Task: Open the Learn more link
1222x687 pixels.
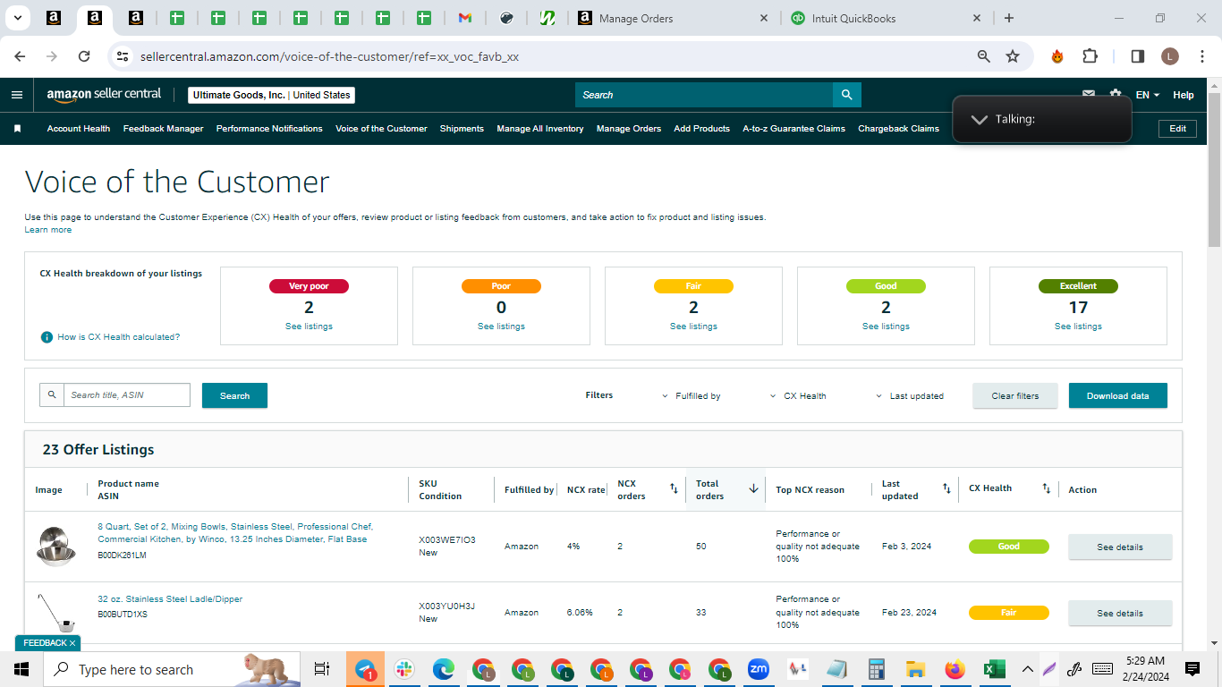Action: click(x=48, y=230)
